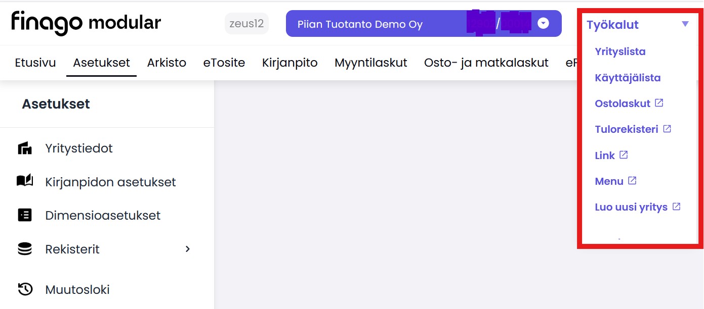Open Käyttäjälista from Työkalut menu

[628, 78]
